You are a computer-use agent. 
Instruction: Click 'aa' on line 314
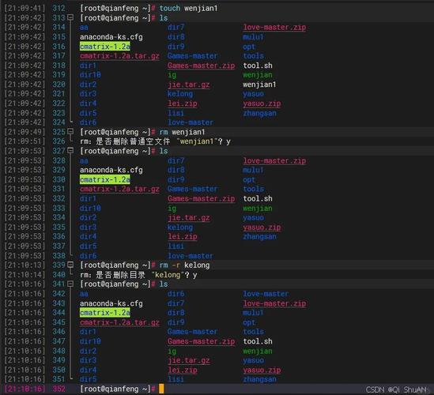pos(84,28)
